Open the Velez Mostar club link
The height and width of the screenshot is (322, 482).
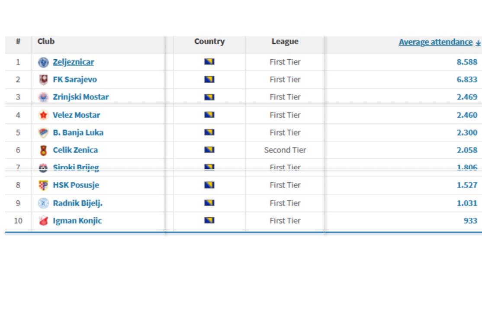pos(76,115)
